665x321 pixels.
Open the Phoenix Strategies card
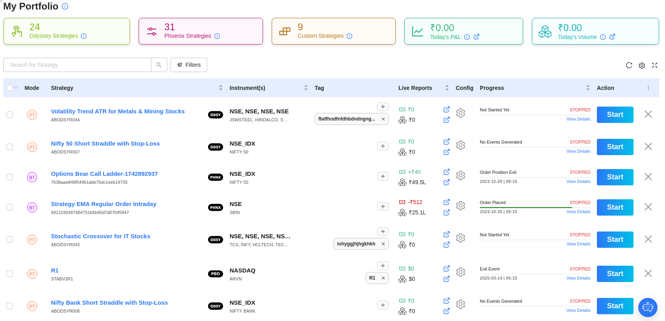click(200, 31)
